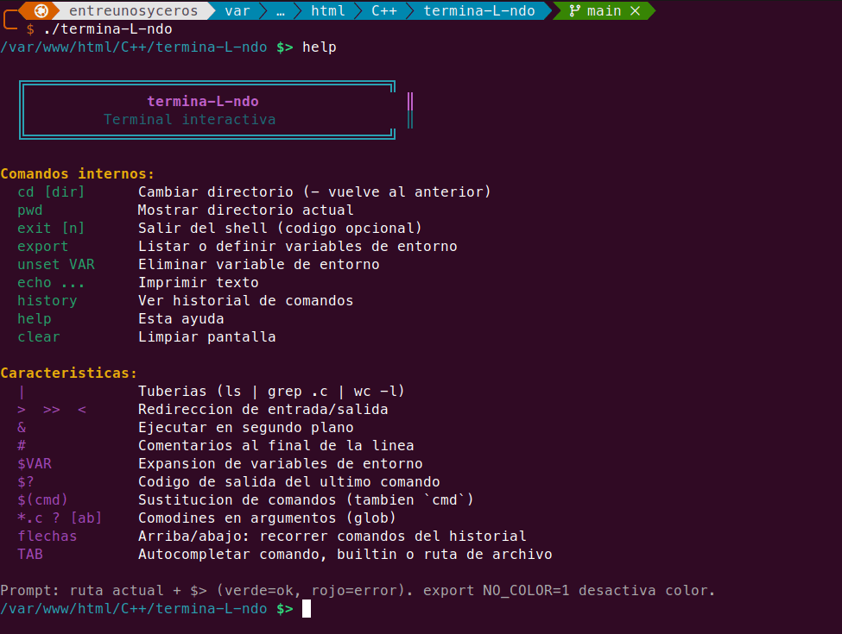
Task: Select the 'var' path segment
Action: [x=237, y=10]
